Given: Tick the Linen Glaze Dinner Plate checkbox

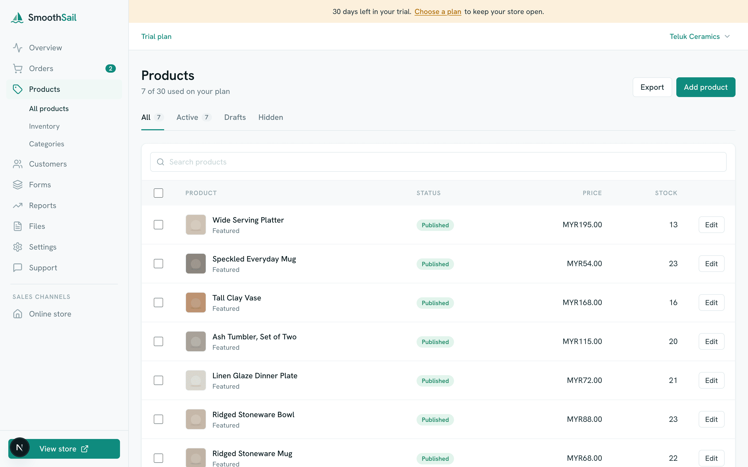Looking at the screenshot, I should 158,380.
